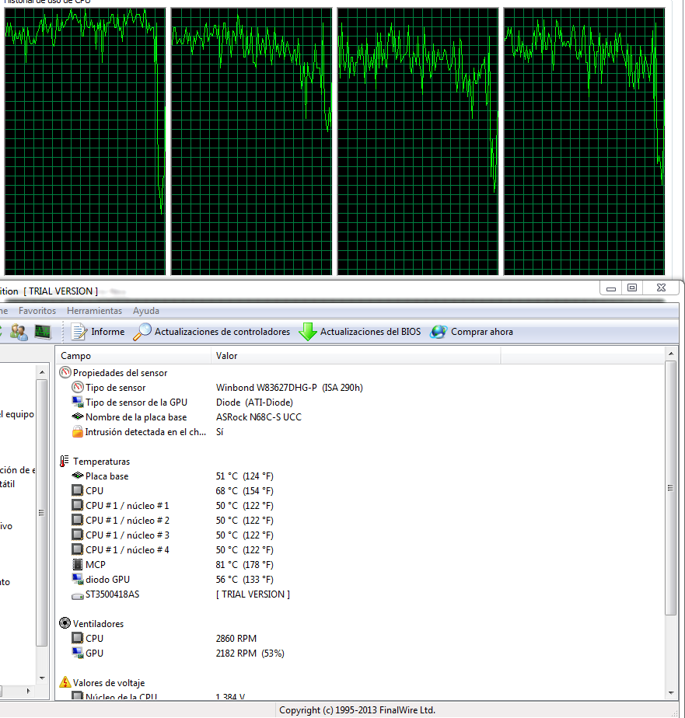
Task: Select the 56 °C diodo GPU value
Action: 244,579
